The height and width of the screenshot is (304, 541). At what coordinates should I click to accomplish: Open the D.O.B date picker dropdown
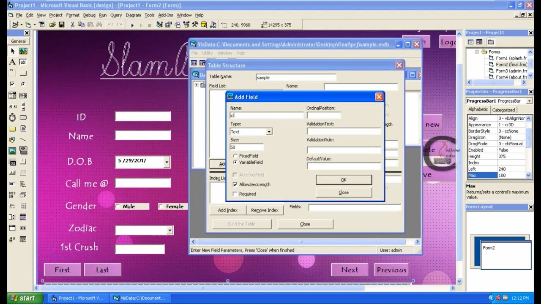167,162
